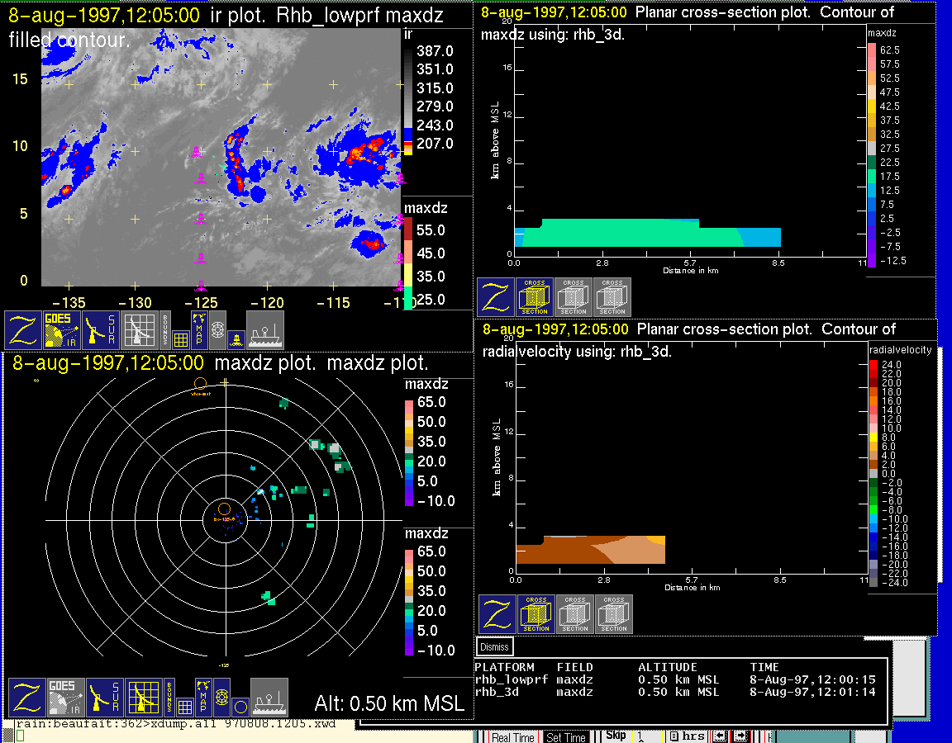Click the buoy icon in IR plot toolbar
The image size is (952, 743).
[x=236, y=339]
